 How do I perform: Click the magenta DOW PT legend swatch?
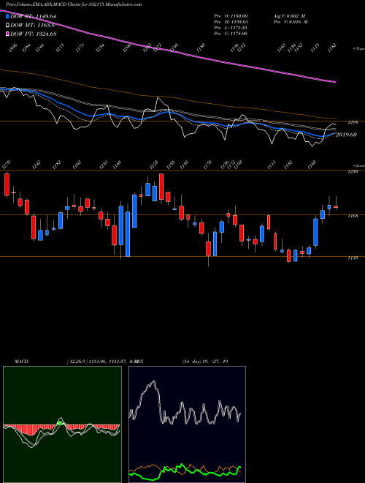7,34
